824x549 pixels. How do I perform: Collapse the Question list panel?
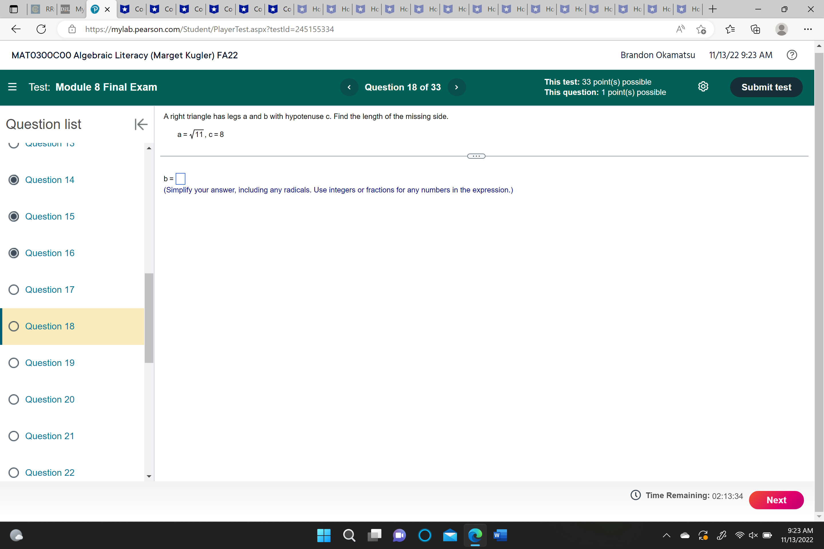point(141,124)
